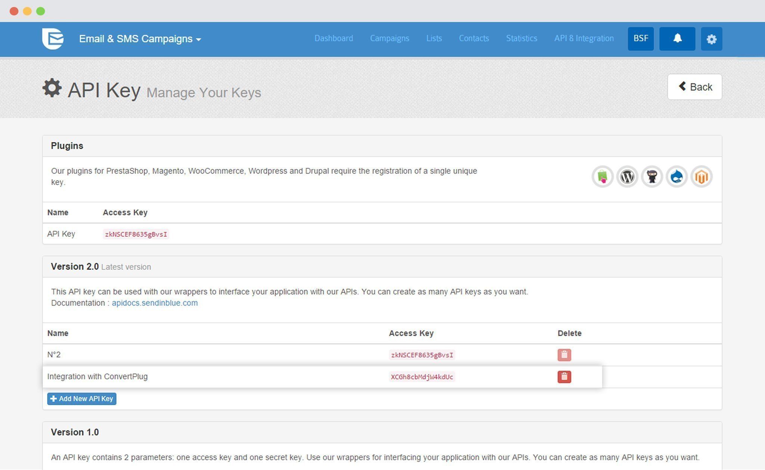The height and width of the screenshot is (470, 765).
Task: Click the Version 1.0 section header
Action: click(382, 432)
